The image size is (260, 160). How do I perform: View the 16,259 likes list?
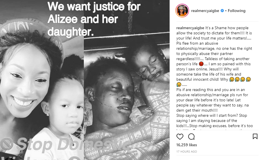(186, 145)
